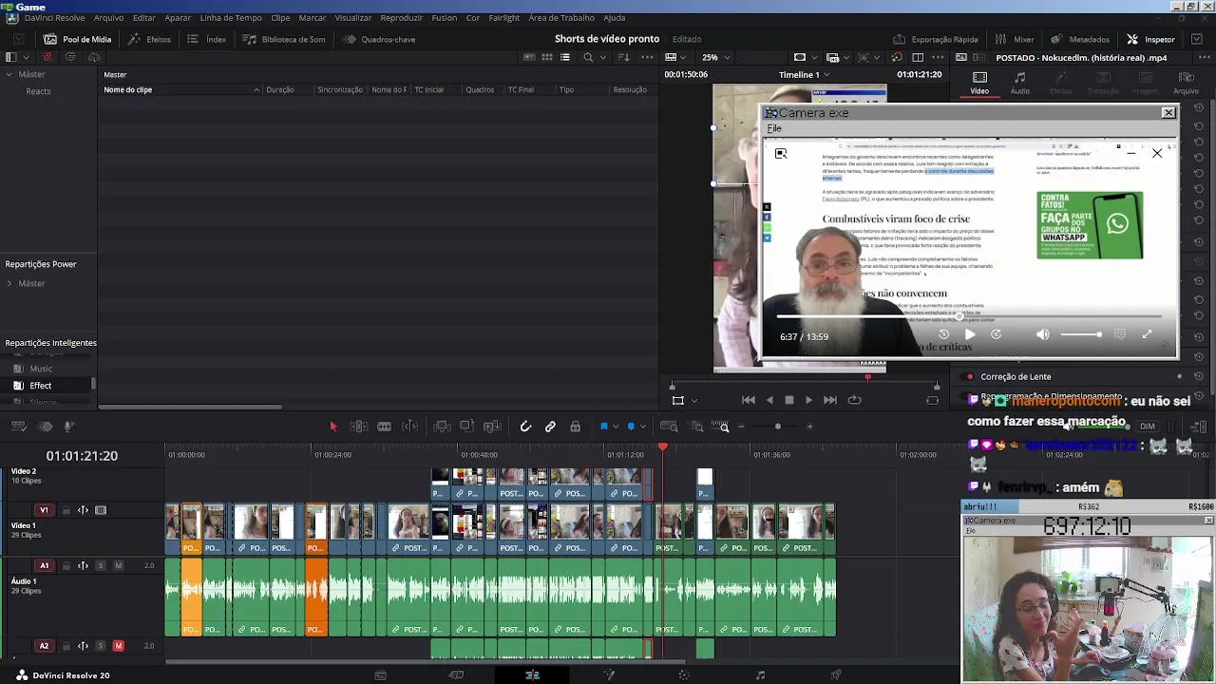This screenshot has width=1216, height=684.
Task: Switch to the Arquivo inspector tab
Action: point(1187,83)
